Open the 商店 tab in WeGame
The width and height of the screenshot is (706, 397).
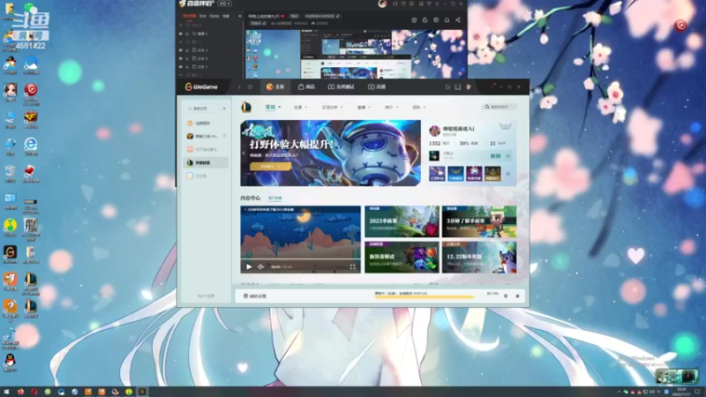coord(306,86)
